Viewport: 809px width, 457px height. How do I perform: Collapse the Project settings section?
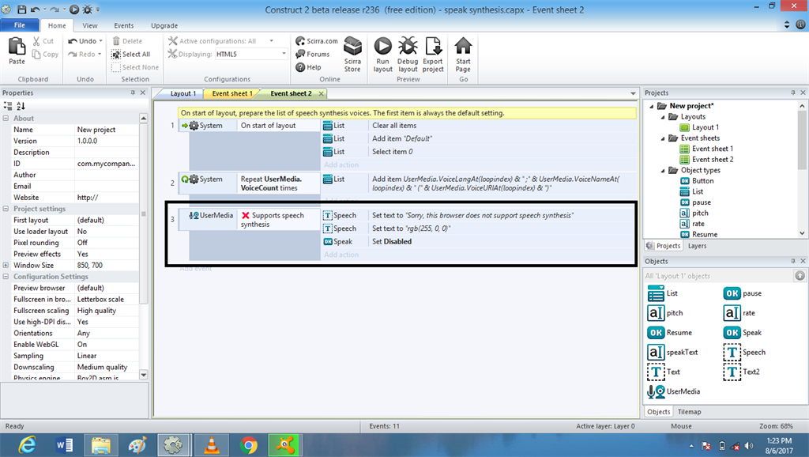pyautogui.click(x=6, y=209)
